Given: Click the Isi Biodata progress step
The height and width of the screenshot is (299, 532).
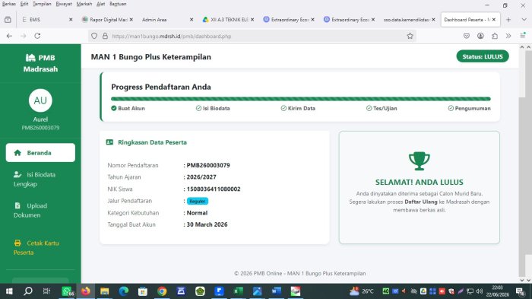Looking at the screenshot, I should tap(213, 108).
